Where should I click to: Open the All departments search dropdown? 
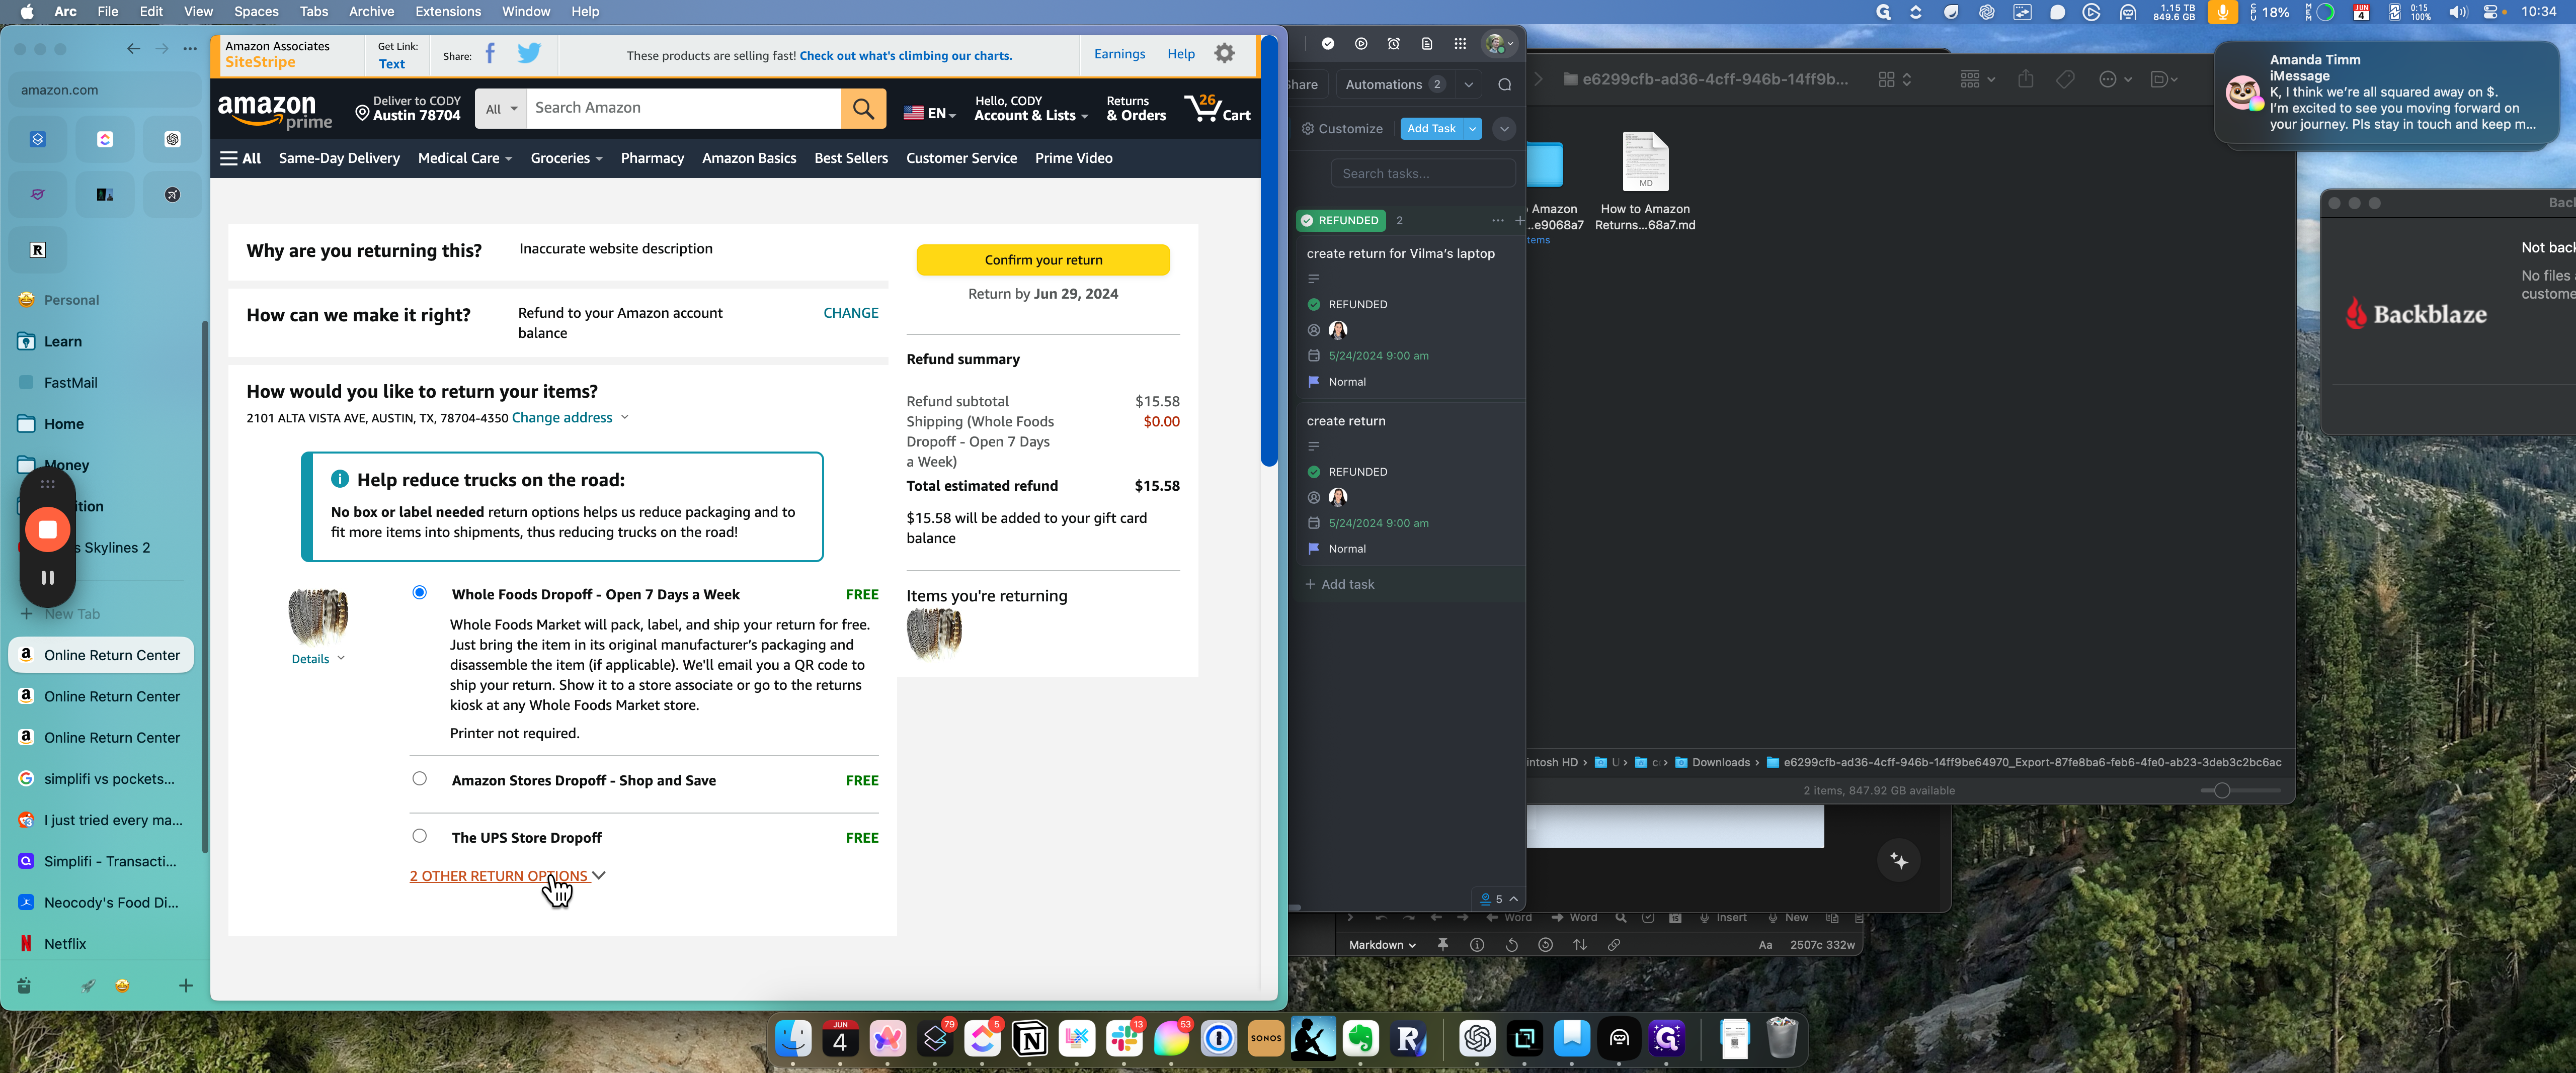click(x=501, y=109)
